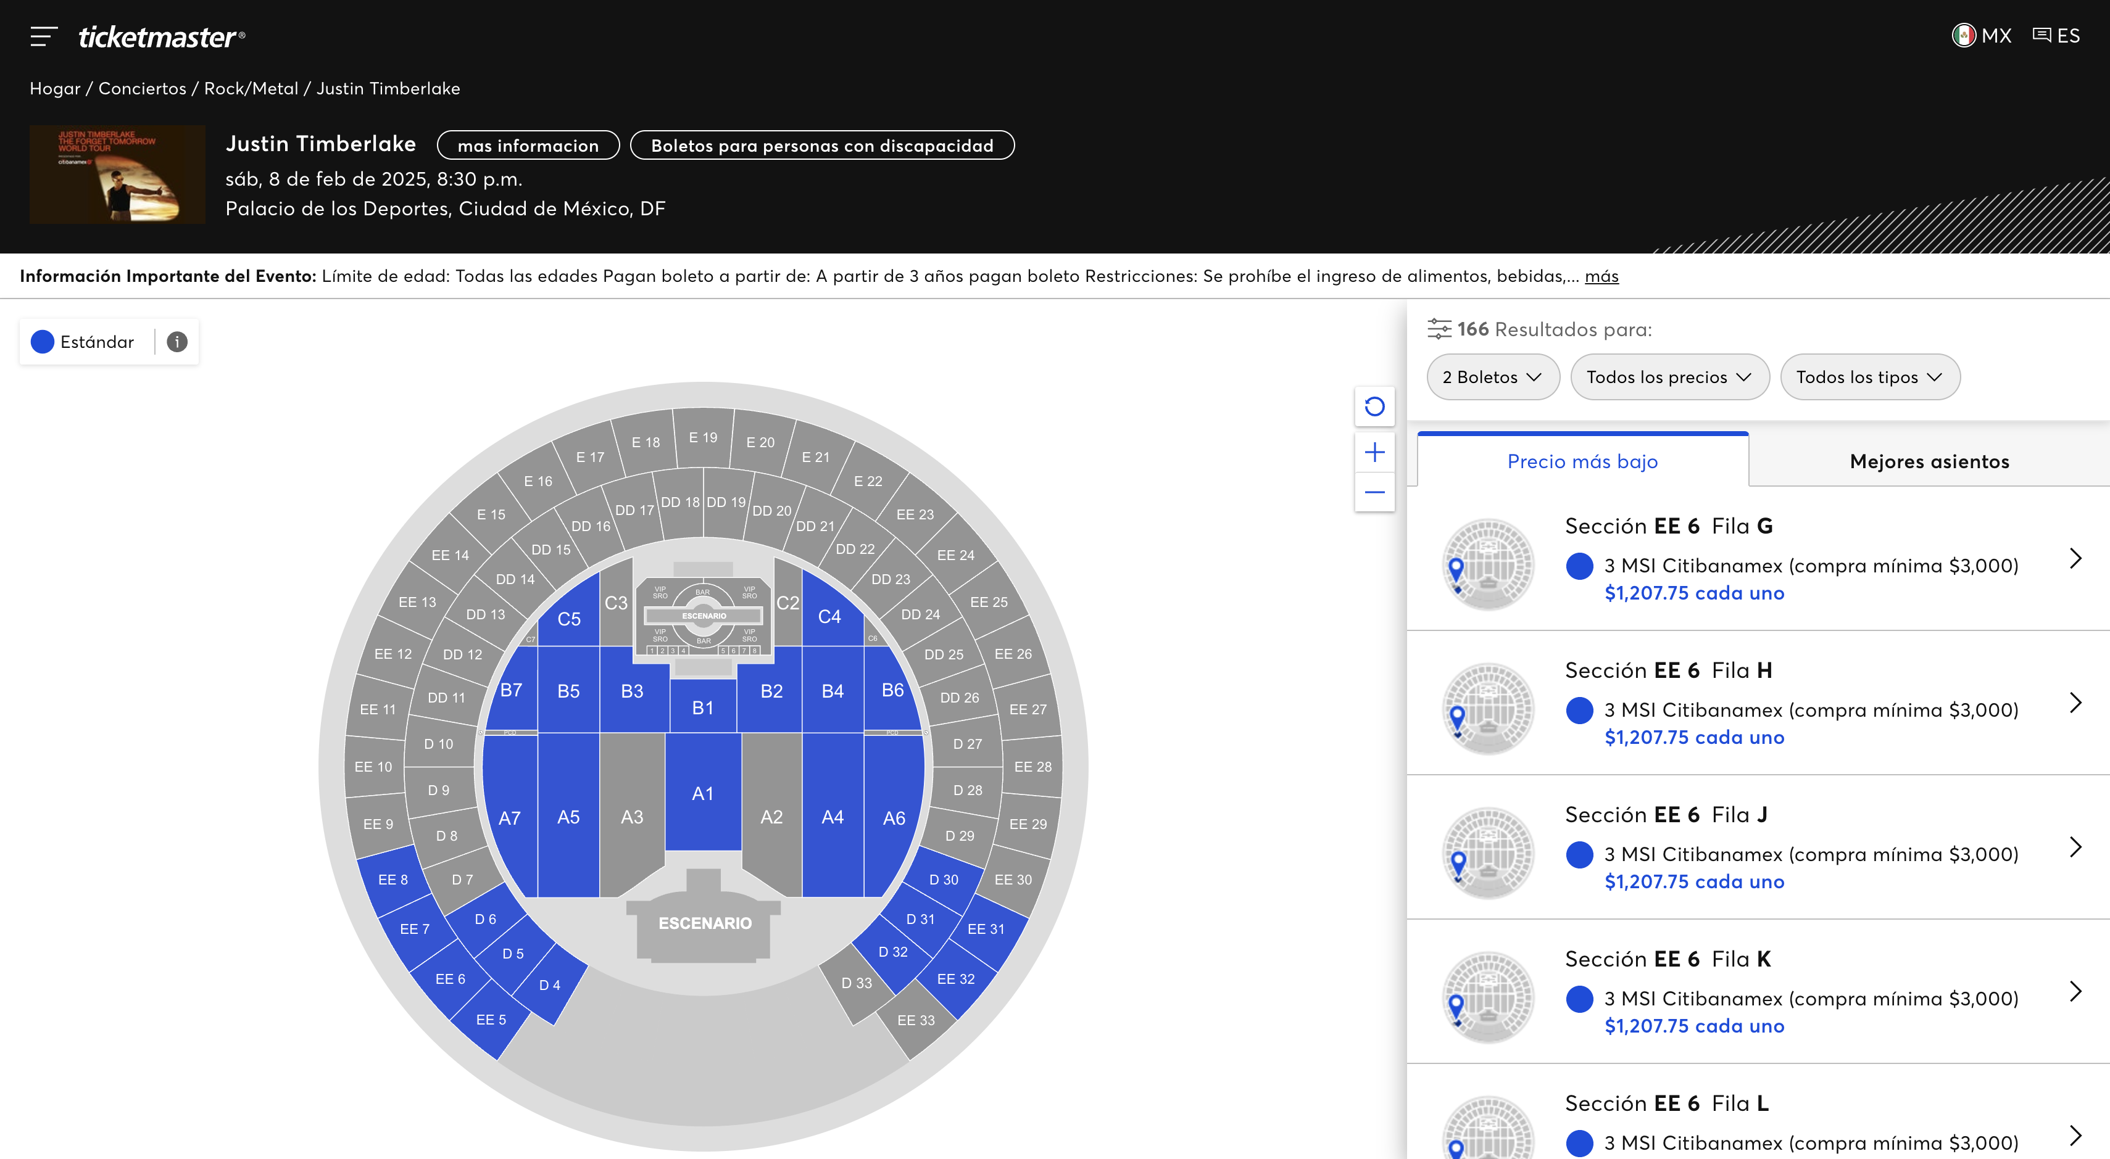Click the más link in event information
The width and height of the screenshot is (2110, 1159).
1602,277
